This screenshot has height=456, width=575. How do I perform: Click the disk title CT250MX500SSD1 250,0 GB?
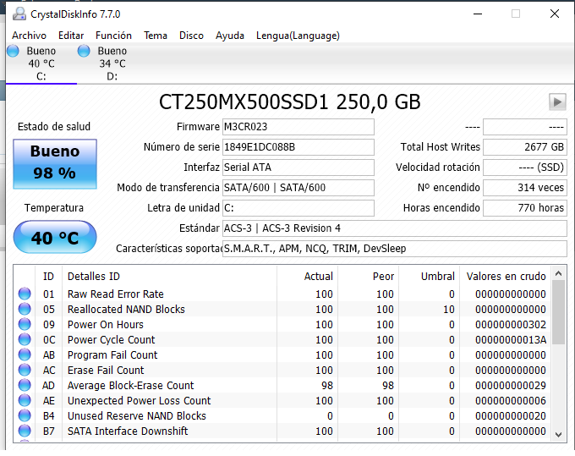290,102
